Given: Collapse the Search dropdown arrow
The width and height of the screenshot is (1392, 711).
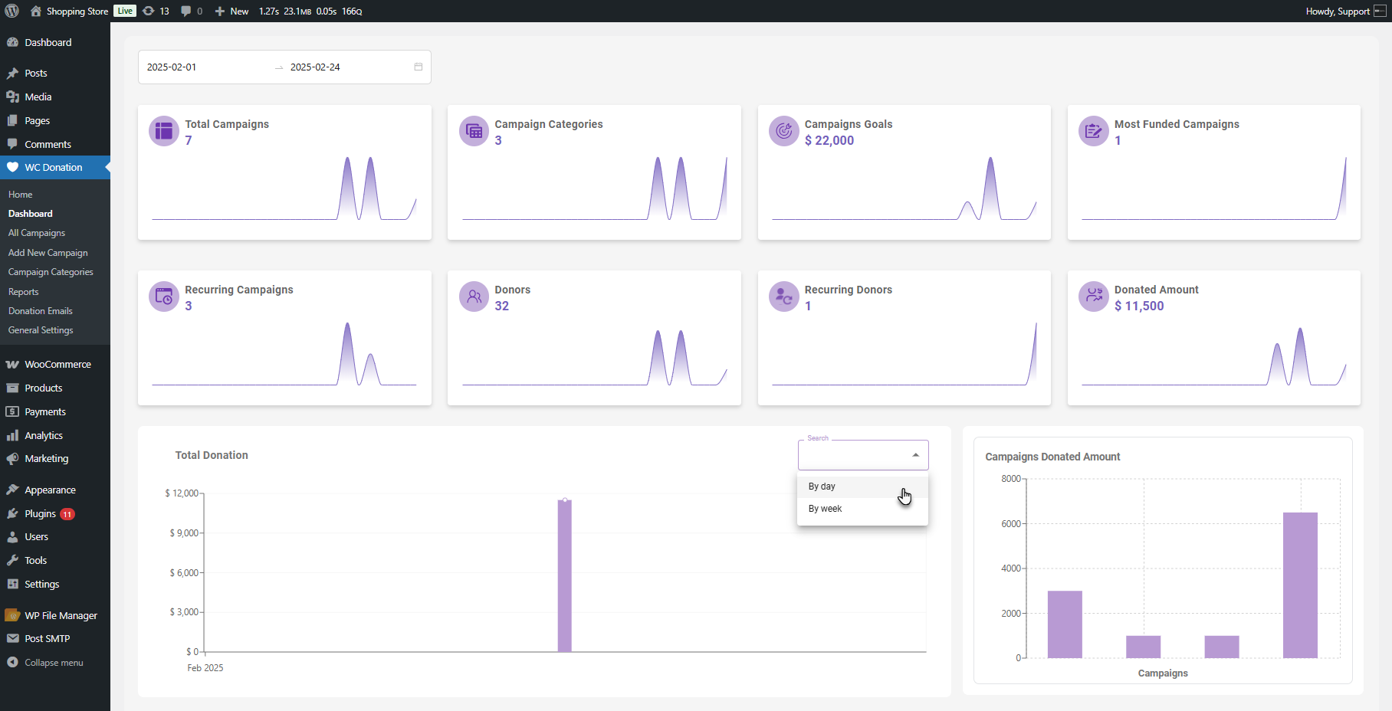Looking at the screenshot, I should pos(915,455).
